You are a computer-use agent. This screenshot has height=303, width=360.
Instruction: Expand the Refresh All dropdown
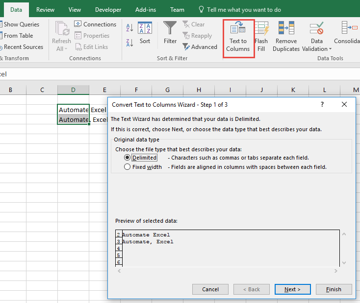tap(66, 49)
